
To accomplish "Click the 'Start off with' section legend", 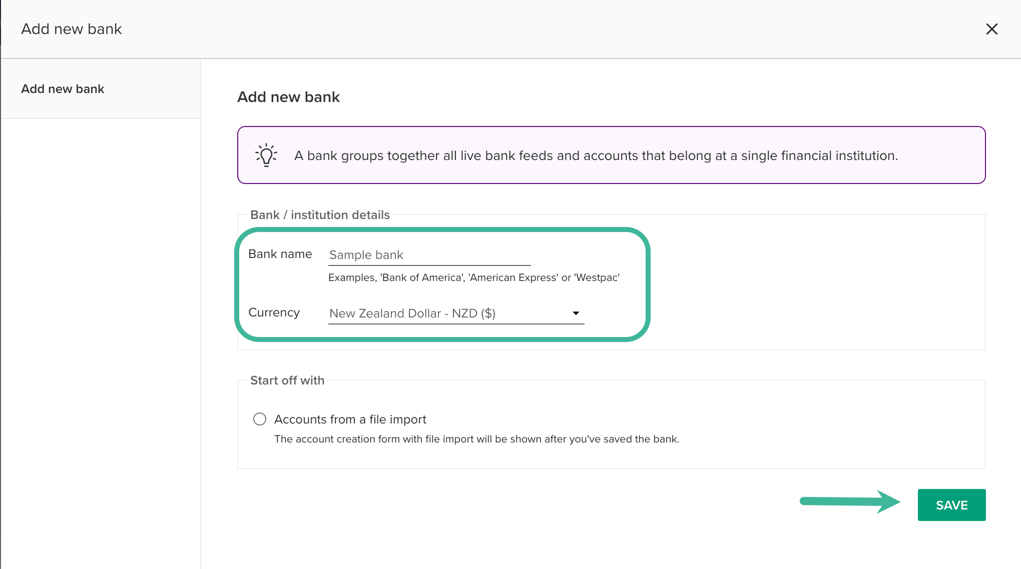I will click(x=287, y=380).
